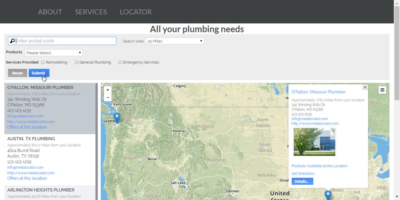Click the building photo in the popup

tap(314, 142)
